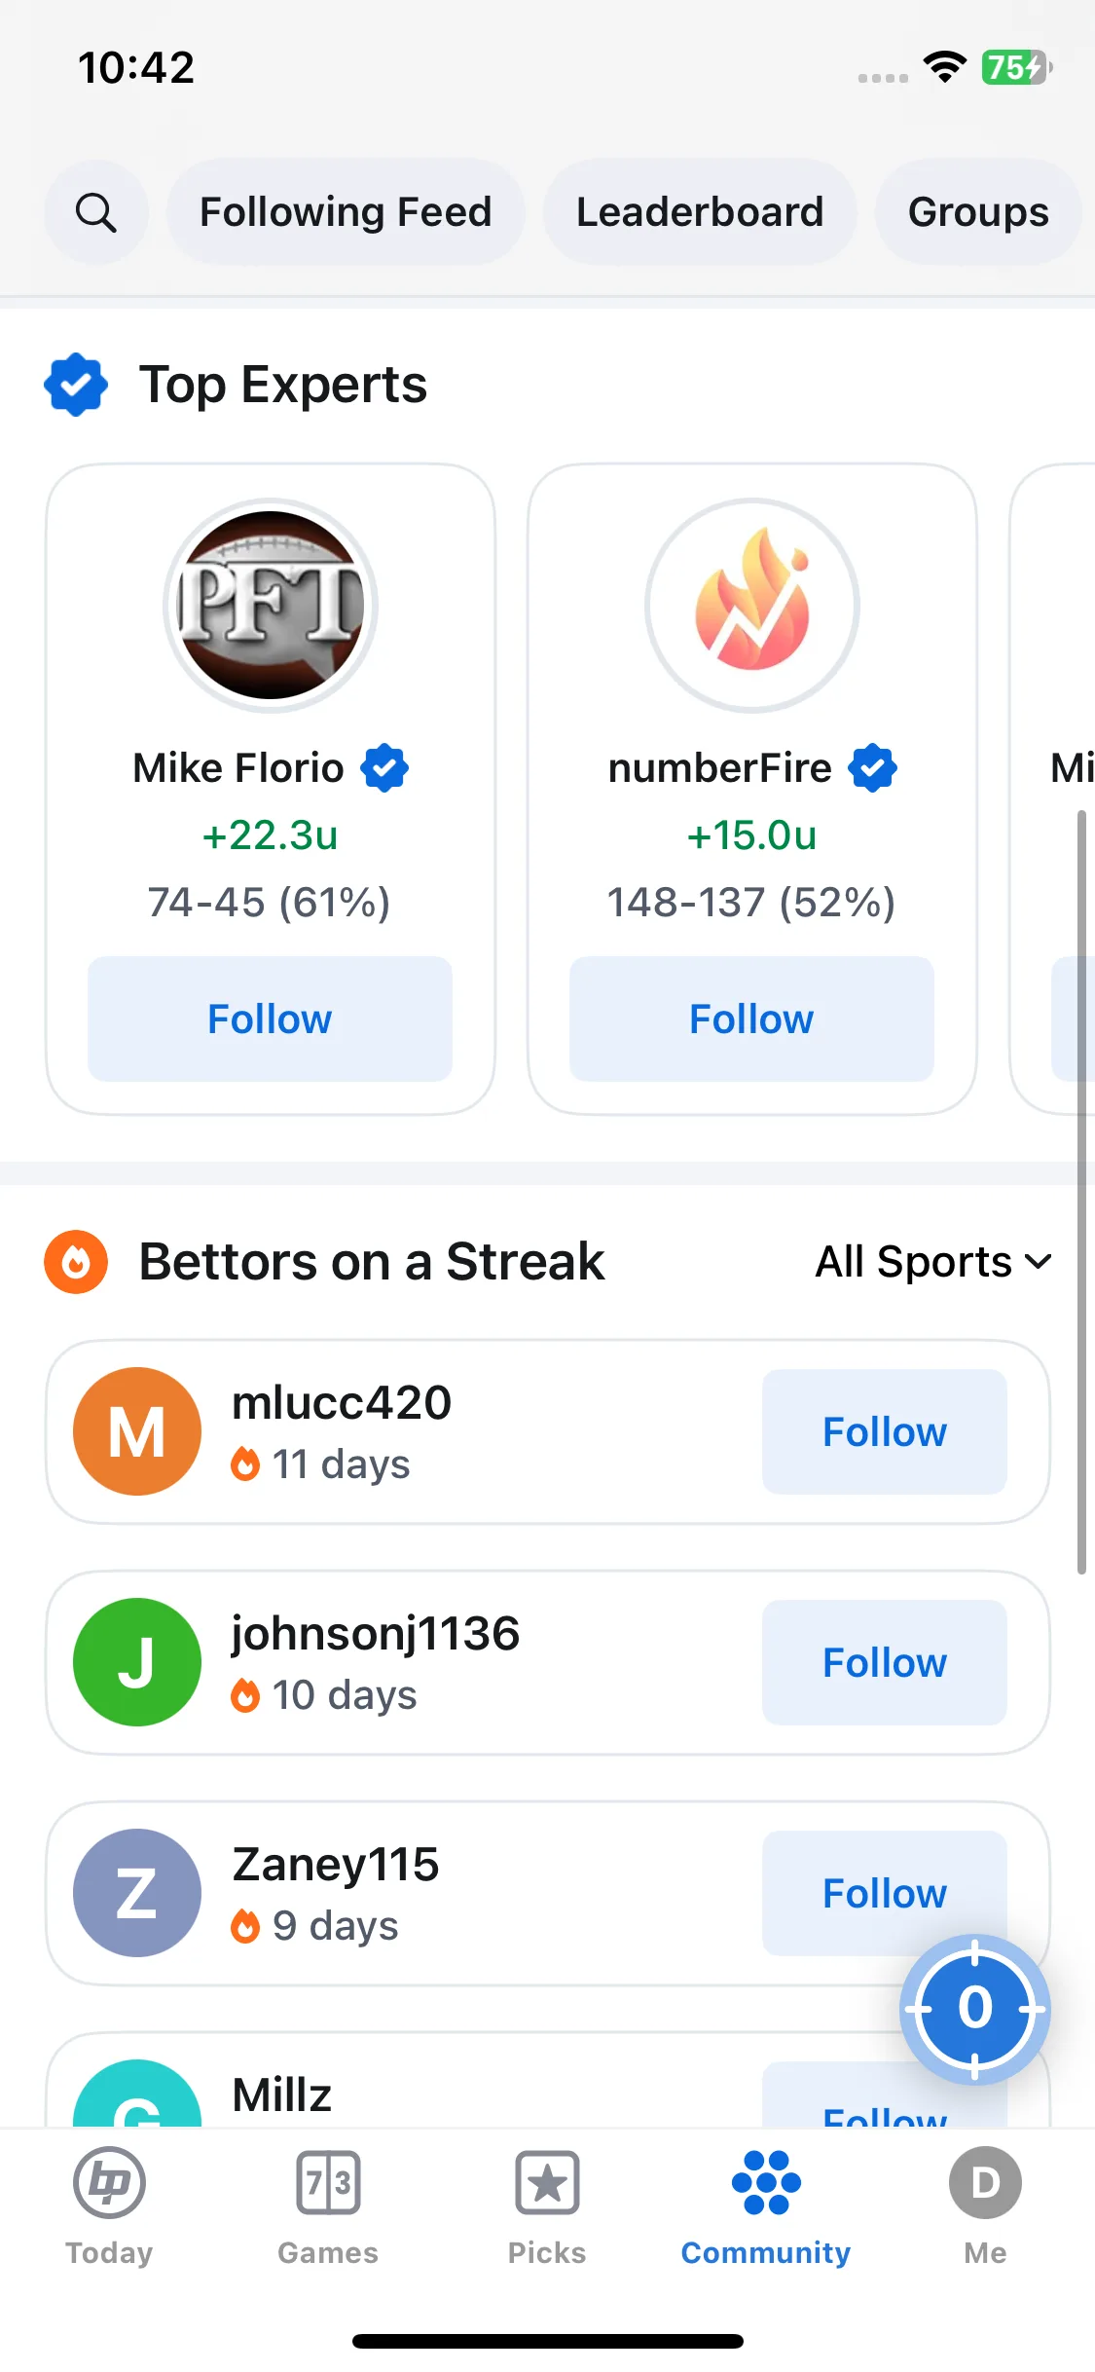Viewport: 1095px width, 2372px height.
Task: Click the vertical scrollbar indicator
Action: coord(1081,1193)
